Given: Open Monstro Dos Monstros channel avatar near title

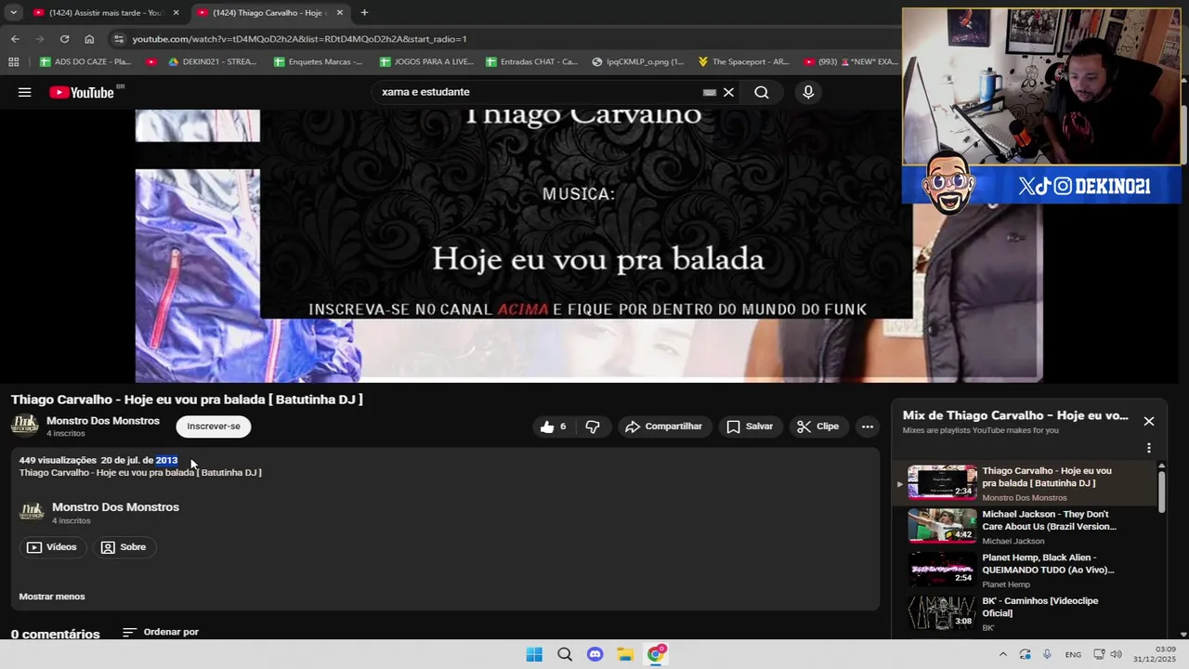Looking at the screenshot, I should 25,426.
